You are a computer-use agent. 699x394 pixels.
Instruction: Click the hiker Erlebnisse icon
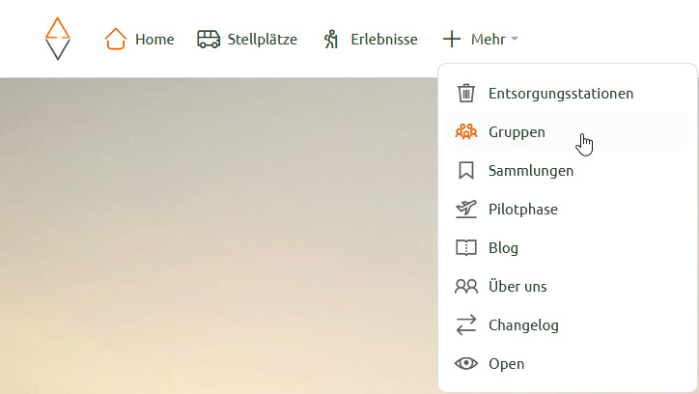click(x=331, y=40)
